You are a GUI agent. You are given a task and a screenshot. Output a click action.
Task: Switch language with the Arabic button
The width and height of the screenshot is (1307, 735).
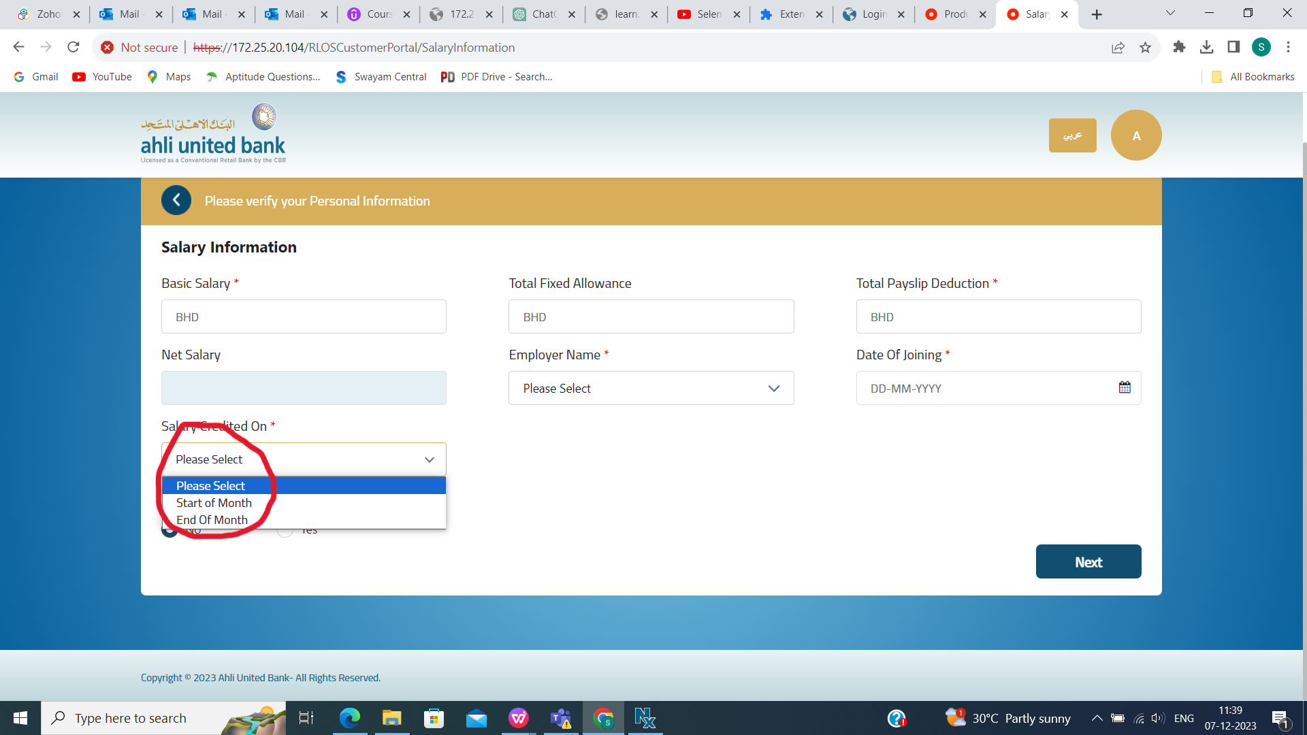[1072, 135]
